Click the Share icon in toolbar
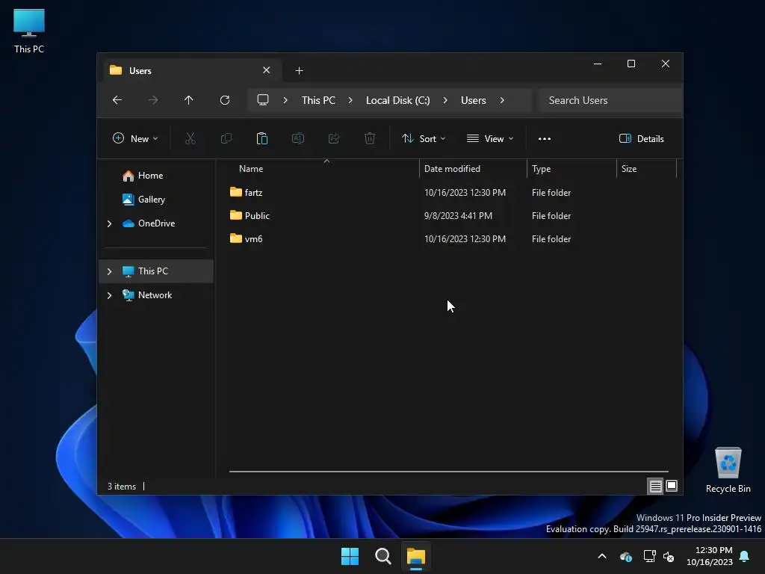 coord(334,138)
